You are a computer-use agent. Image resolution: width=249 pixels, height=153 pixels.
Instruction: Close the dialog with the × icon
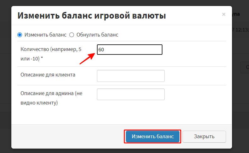(224, 14)
